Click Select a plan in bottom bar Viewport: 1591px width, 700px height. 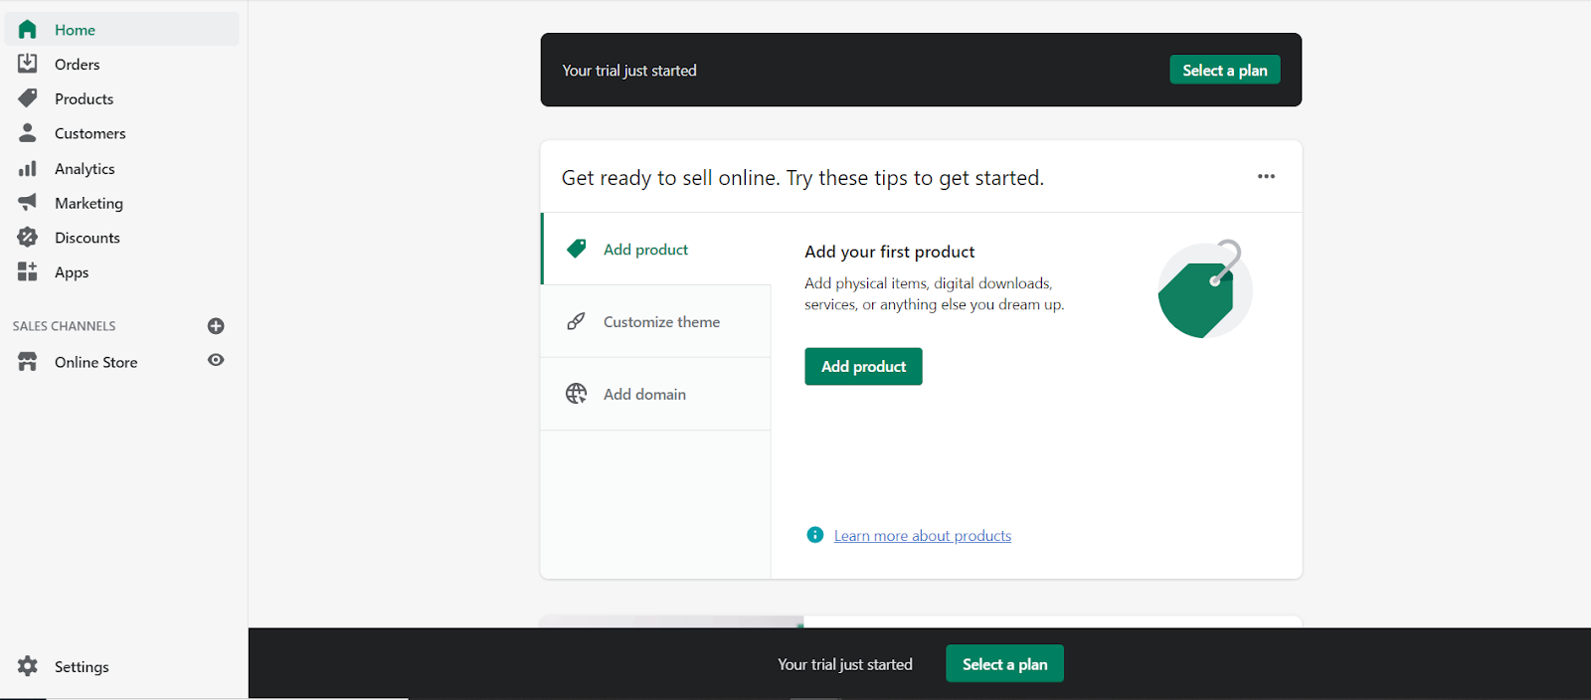(x=1004, y=664)
